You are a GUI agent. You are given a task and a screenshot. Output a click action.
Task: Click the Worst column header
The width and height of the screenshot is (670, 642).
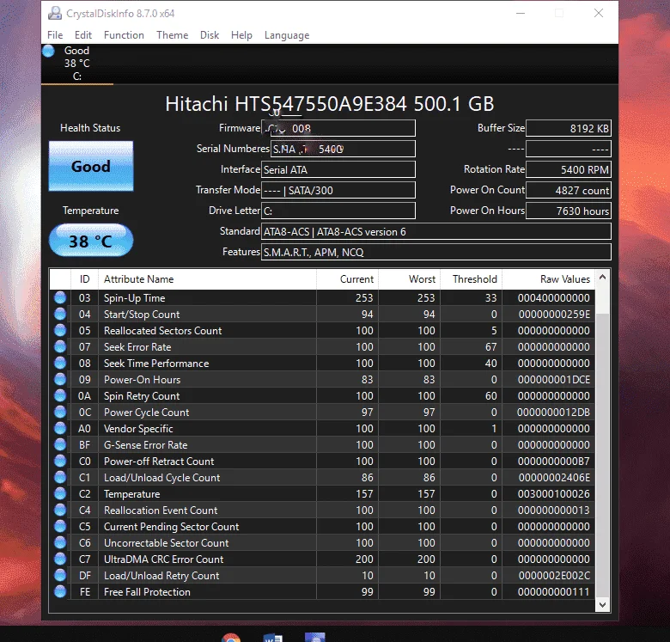point(410,279)
